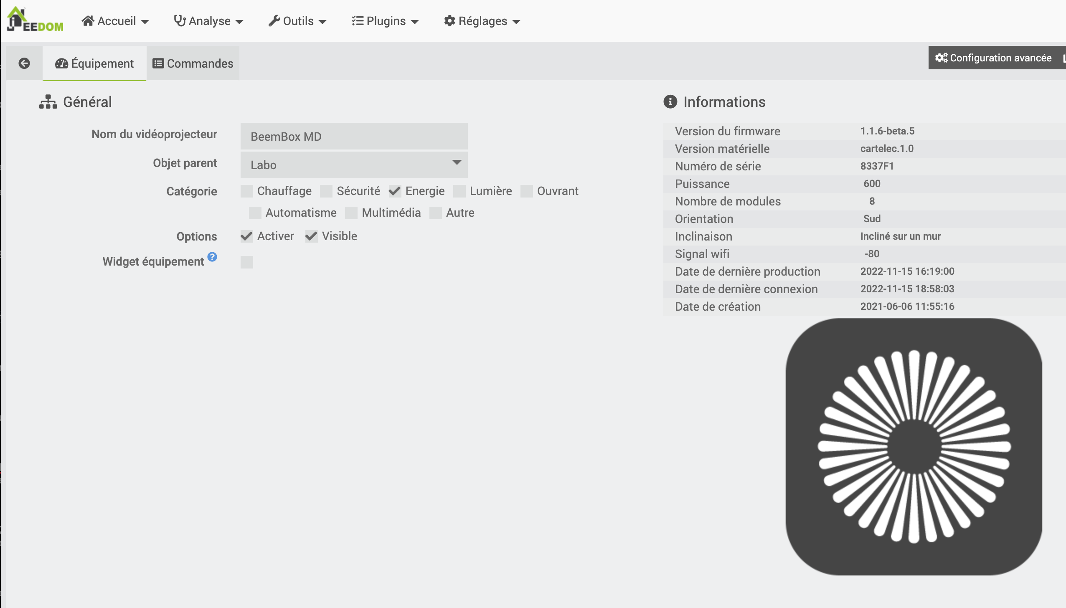This screenshot has height=608, width=1066.
Task: Click the Date de dernière production label
Action: pyautogui.click(x=747, y=271)
